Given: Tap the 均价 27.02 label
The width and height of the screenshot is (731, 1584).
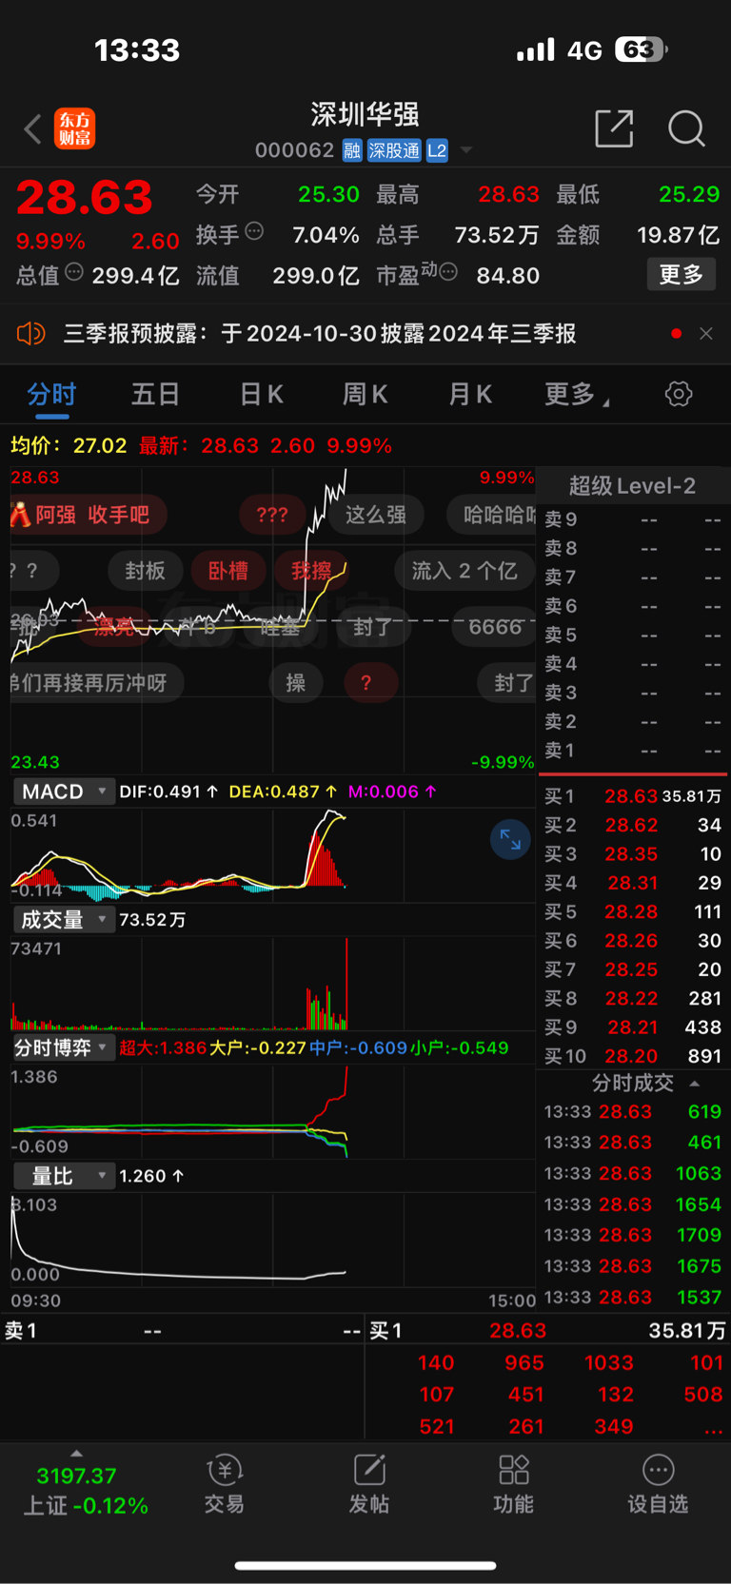Looking at the screenshot, I should 69,445.
